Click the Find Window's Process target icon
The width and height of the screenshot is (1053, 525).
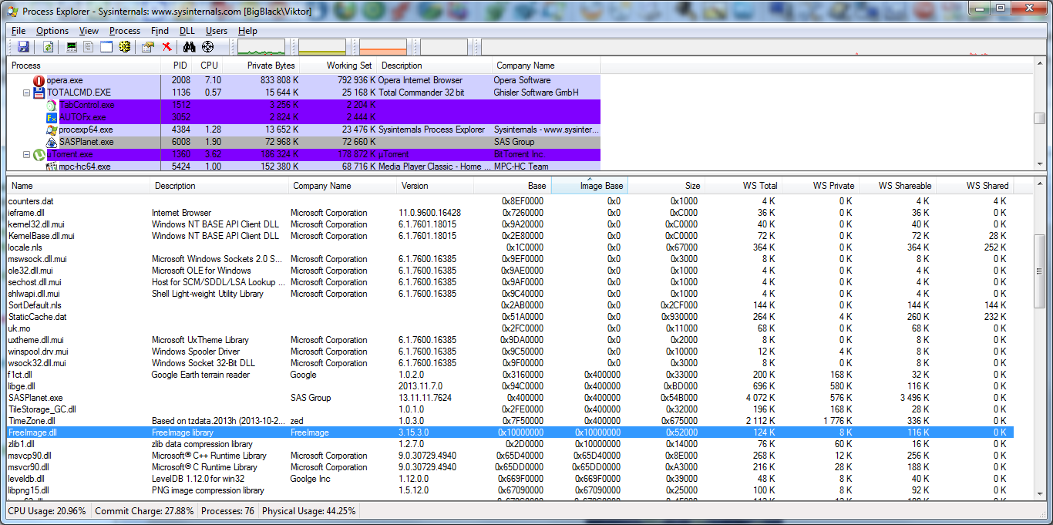pos(207,47)
